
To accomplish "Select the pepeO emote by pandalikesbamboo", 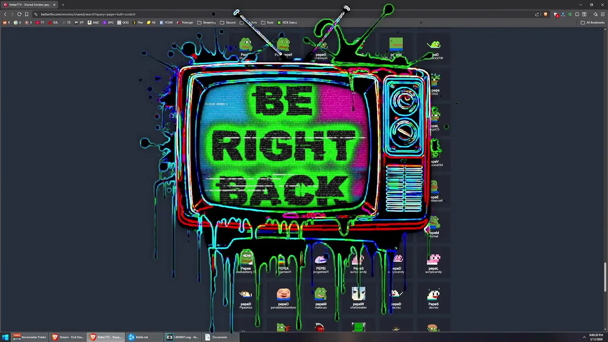I will point(283,298).
